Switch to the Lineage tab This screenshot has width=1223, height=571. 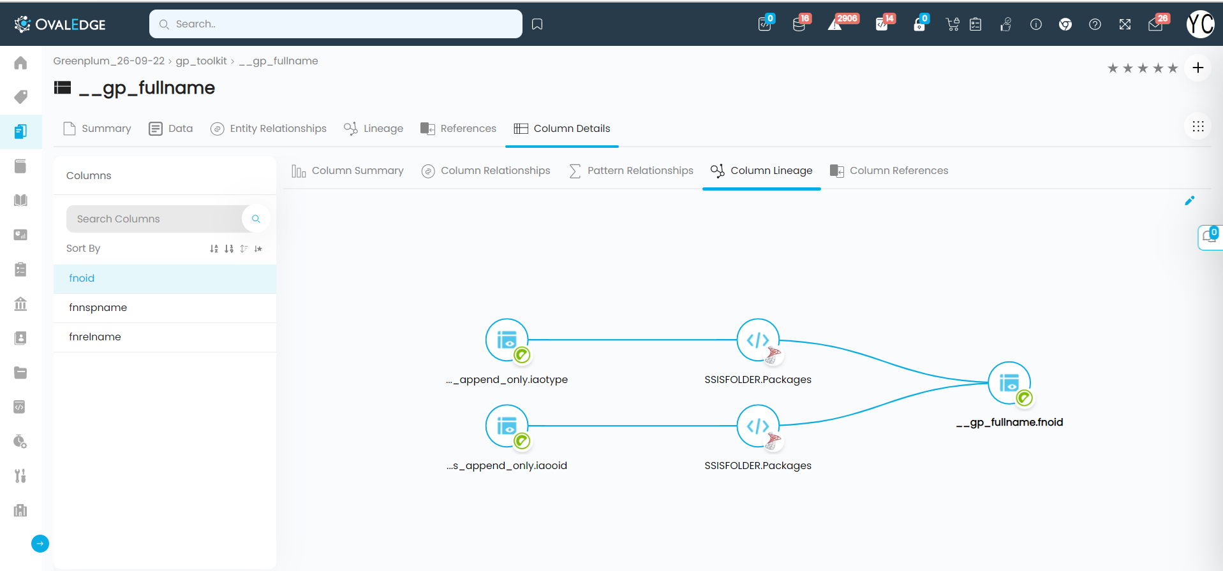pos(373,129)
